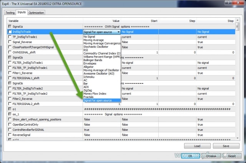Switch to the Testing tab
The image size is (246, 163).
[10, 13]
